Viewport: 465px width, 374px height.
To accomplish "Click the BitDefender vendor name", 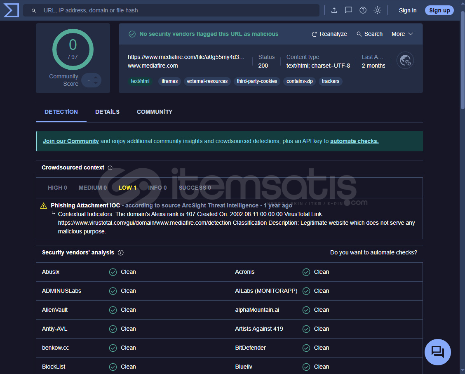I will 250,348.
